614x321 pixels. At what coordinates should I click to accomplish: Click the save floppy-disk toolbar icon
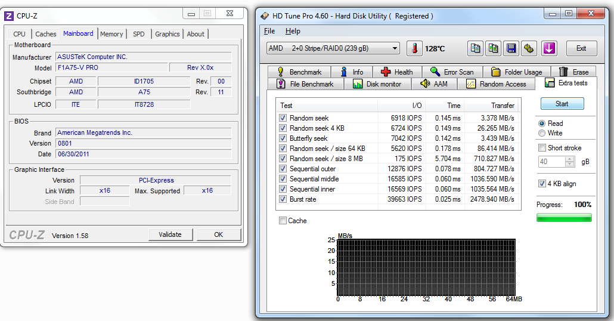[511, 48]
